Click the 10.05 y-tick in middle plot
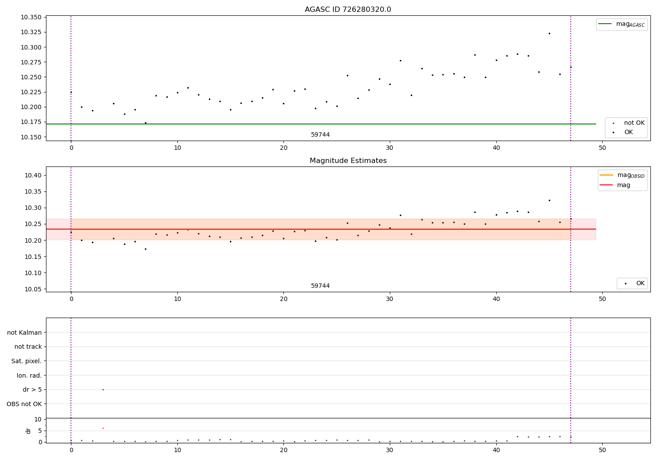The image size is (657, 460). point(32,289)
